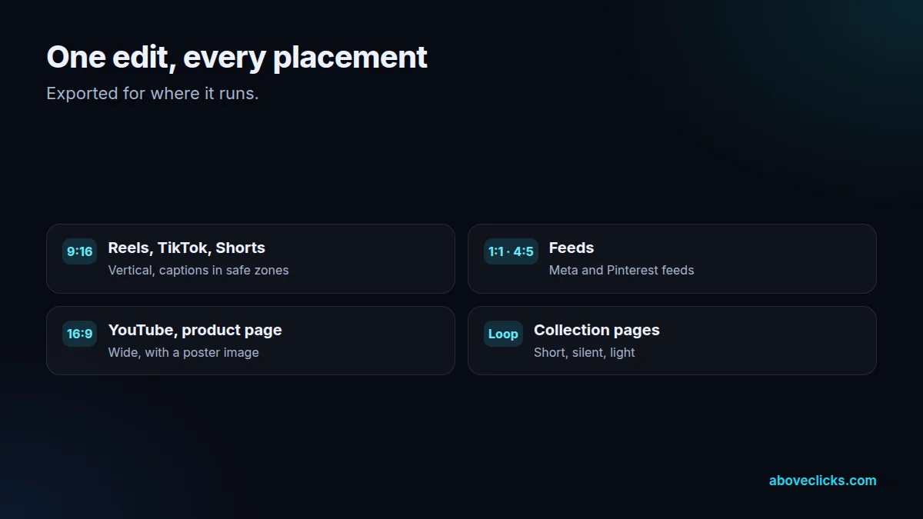Open the aboveclicks.com link

coord(822,481)
